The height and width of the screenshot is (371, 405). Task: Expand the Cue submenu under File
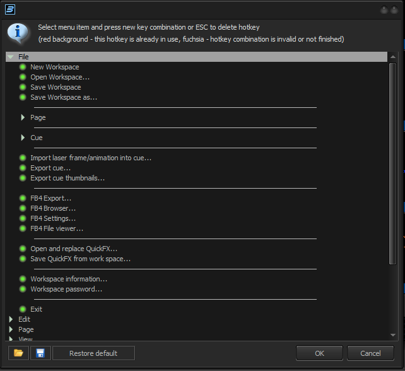click(23, 138)
